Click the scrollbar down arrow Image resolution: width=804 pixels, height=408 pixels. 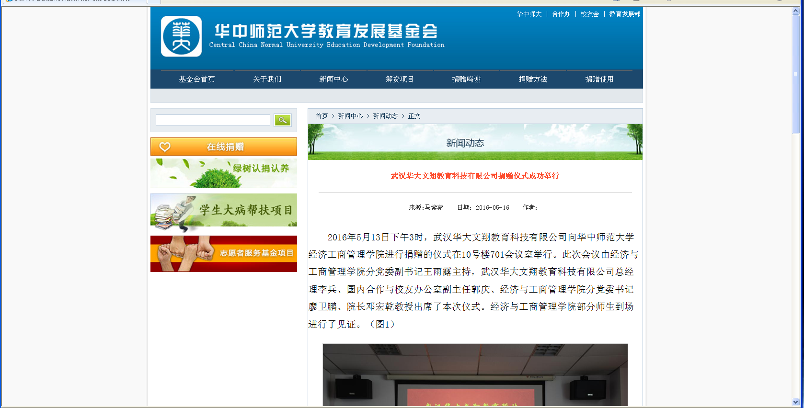pyautogui.click(x=796, y=402)
